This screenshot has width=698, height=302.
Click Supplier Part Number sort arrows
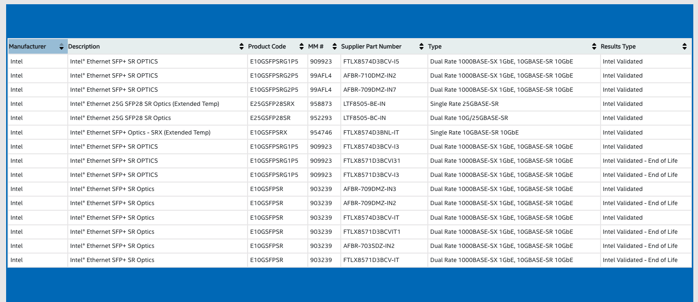pyautogui.click(x=421, y=47)
